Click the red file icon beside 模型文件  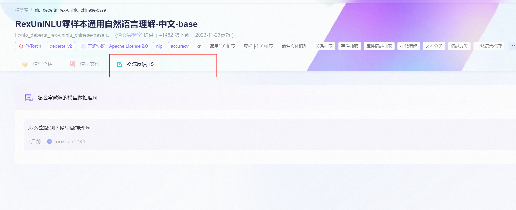pos(72,64)
